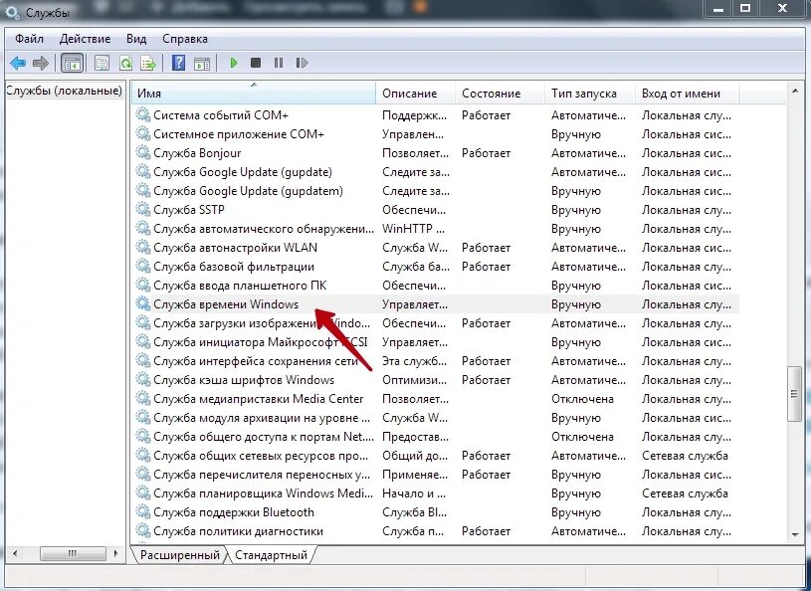Click Оптимизи... description cell
Image resolution: width=811 pixels, height=591 pixels.
(x=414, y=379)
